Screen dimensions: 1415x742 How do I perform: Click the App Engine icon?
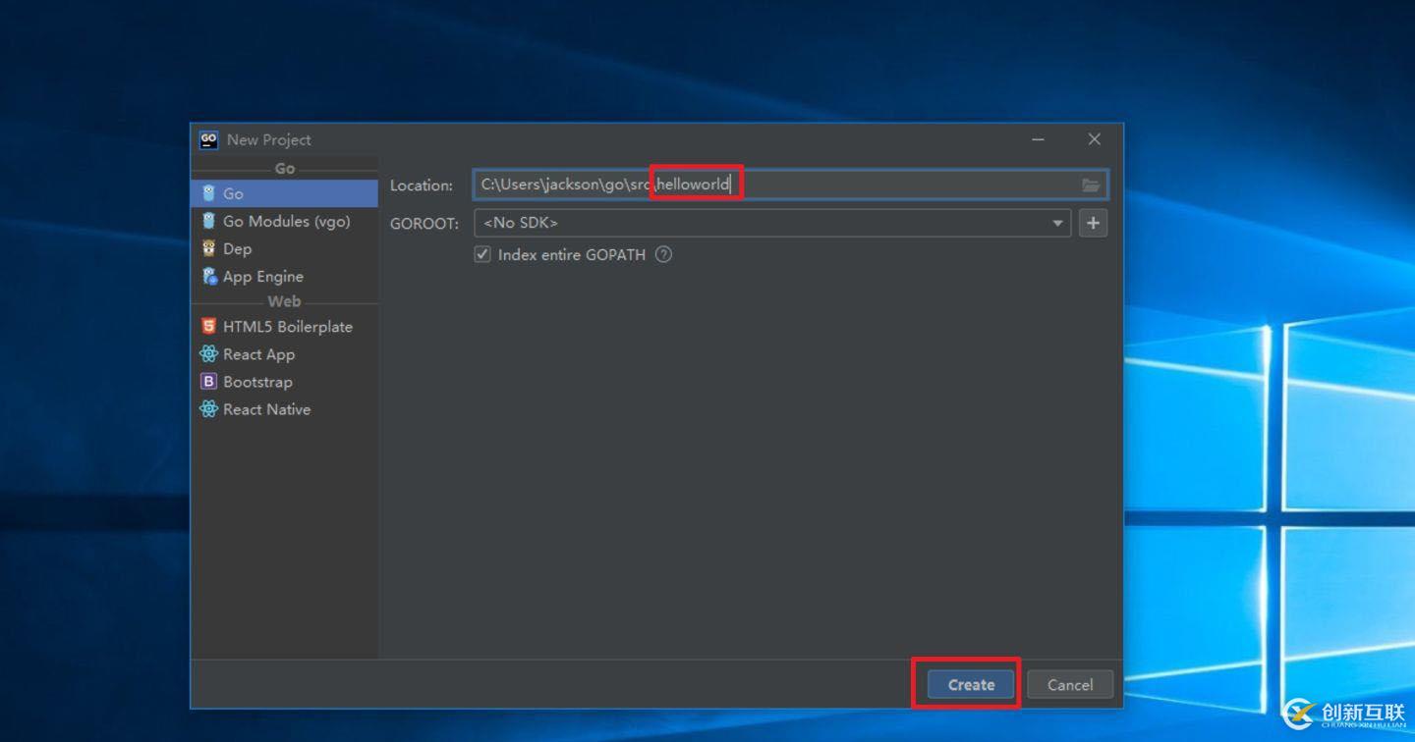(208, 276)
